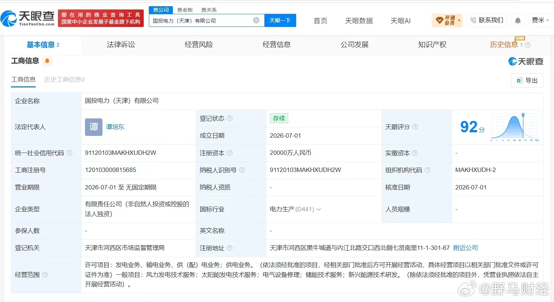Open help icon next to 组织机构代码
554x302 pixels.
[427, 170]
